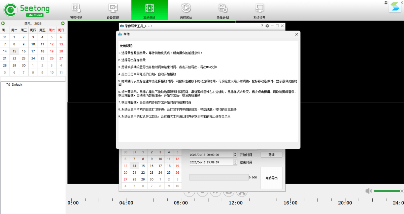Open the 录像计划 recording schedule
Image resolution: width=404 pixels, height=214 pixels.
coord(223,10)
